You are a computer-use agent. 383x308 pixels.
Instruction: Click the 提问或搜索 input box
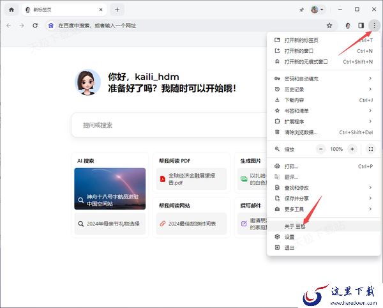[x=160, y=125]
